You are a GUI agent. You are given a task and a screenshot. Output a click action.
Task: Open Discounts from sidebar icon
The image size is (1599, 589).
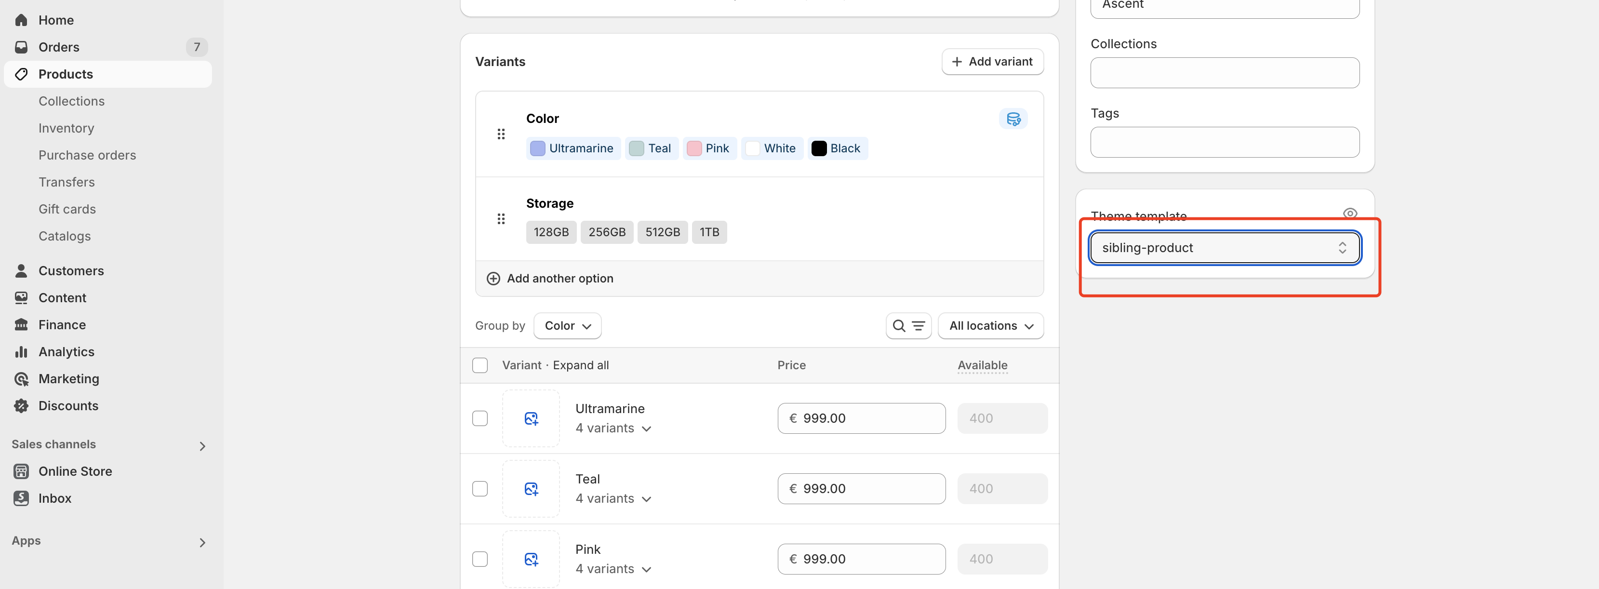tap(21, 406)
